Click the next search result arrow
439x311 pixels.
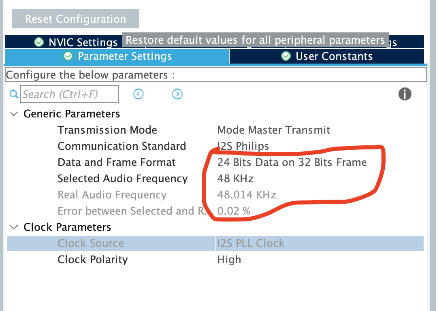click(177, 94)
